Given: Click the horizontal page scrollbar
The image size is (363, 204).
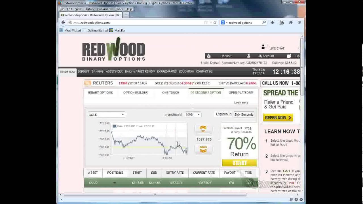Looking at the screenshot, I should 155,195.
